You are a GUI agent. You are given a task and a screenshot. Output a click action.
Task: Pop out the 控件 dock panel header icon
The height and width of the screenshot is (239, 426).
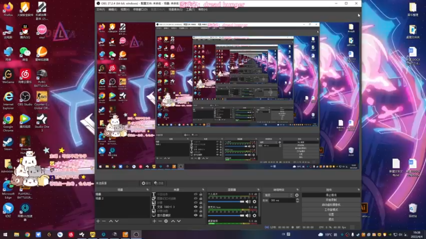358,190
